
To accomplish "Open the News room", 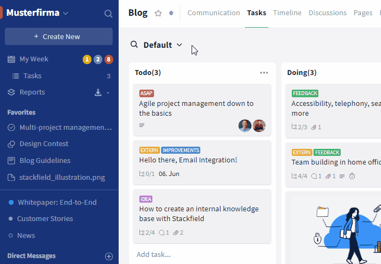I will click(x=26, y=236).
